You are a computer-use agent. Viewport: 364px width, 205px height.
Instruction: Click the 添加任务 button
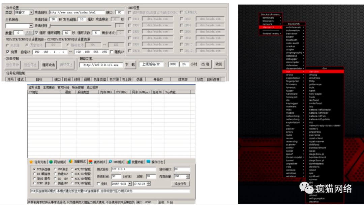180,184
